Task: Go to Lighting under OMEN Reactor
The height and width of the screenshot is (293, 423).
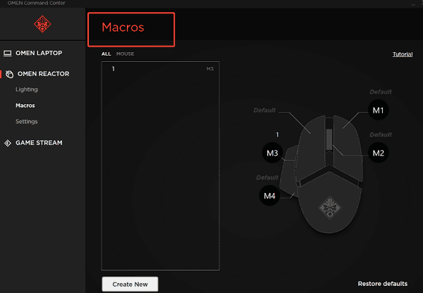Action: (27, 89)
